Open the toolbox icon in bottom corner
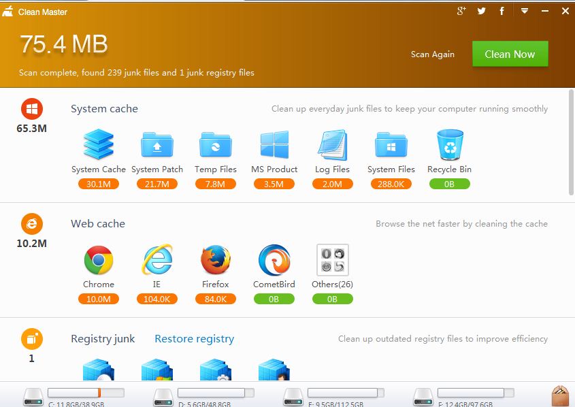Viewport: 575px width, 407px height. click(x=560, y=395)
